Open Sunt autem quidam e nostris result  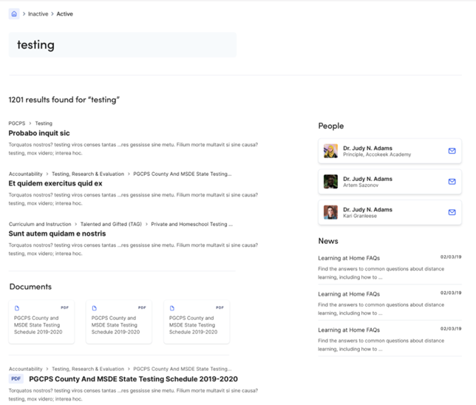pos(57,234)
